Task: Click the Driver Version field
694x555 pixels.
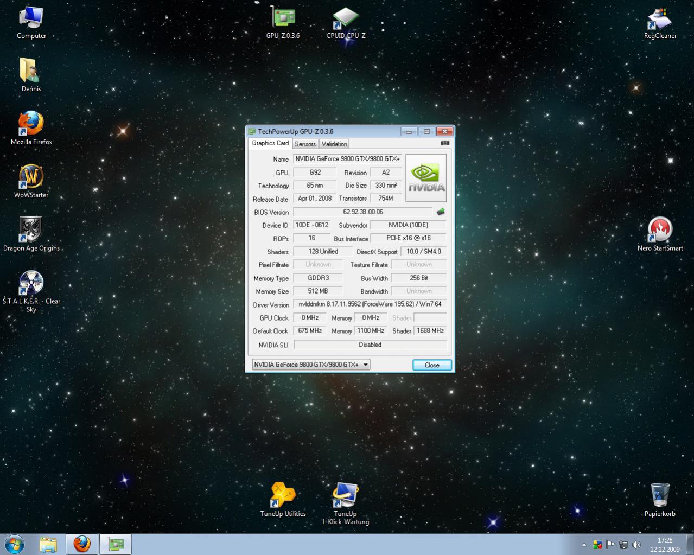Action: tap(370, 304)
